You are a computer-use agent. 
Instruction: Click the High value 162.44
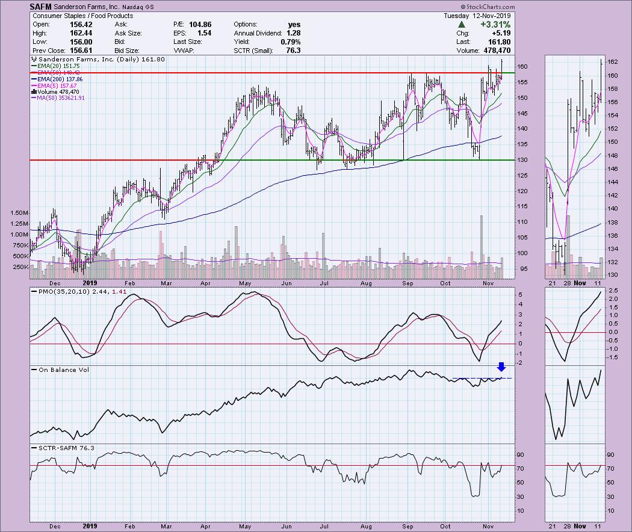click(81, 33)
